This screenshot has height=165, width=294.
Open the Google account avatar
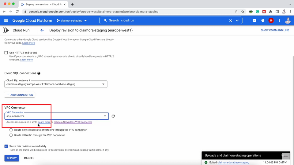coord(288,20)
